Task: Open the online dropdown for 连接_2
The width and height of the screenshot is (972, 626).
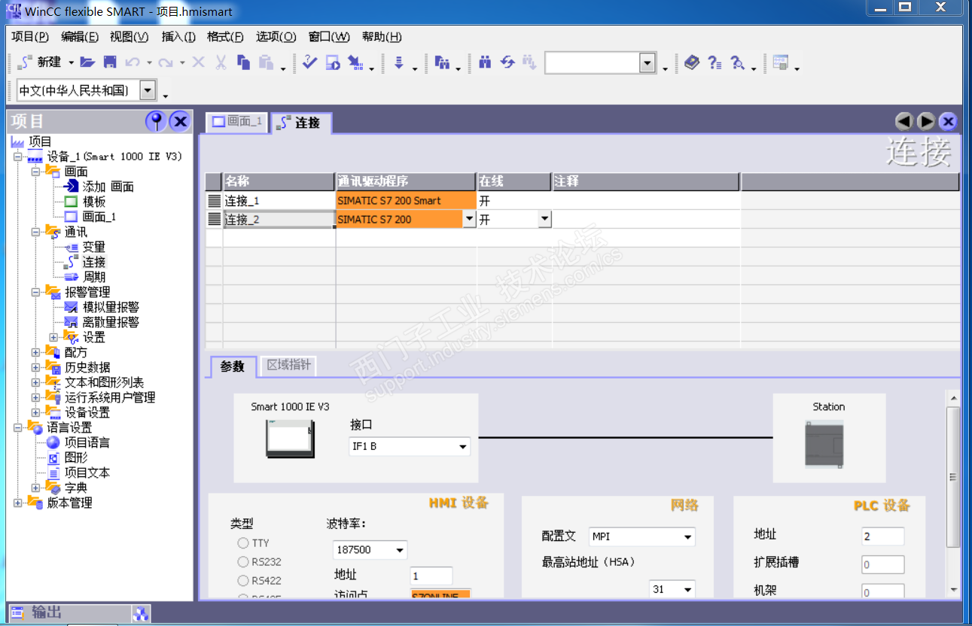Action: click(544, 219)
